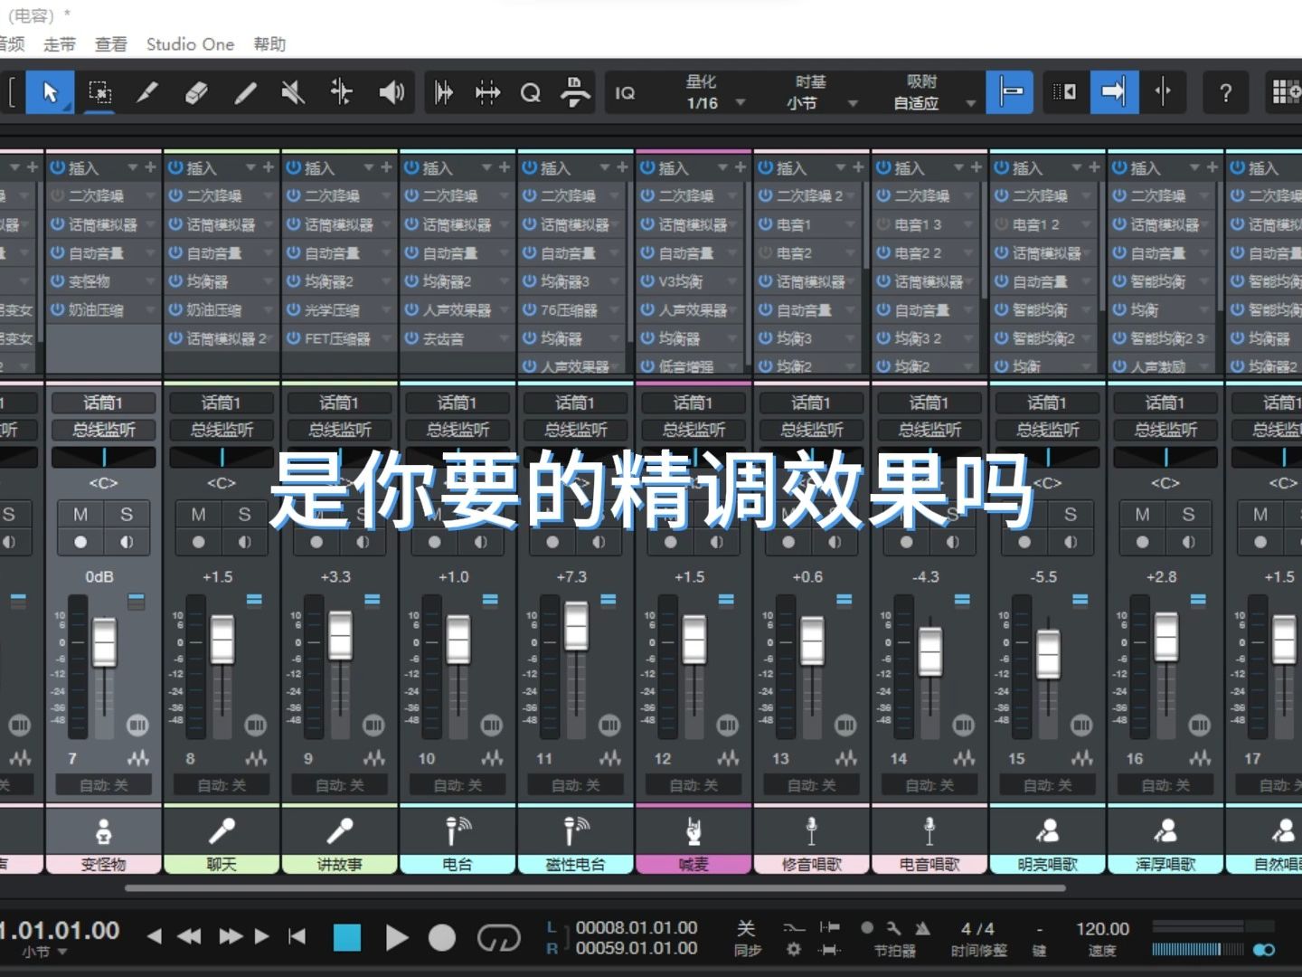
Task: Activate the Listen speaker tool
Action: [392, 92]
